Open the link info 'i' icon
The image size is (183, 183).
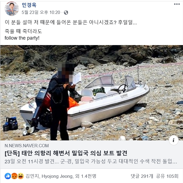[173, 140]
